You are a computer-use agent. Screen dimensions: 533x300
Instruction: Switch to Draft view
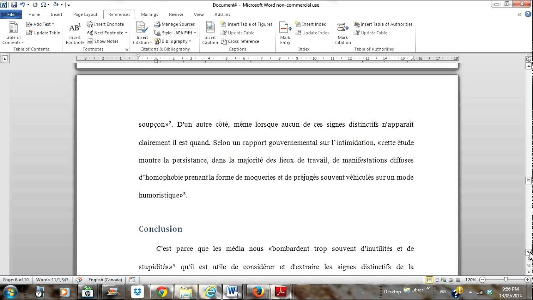pos(459,280)
